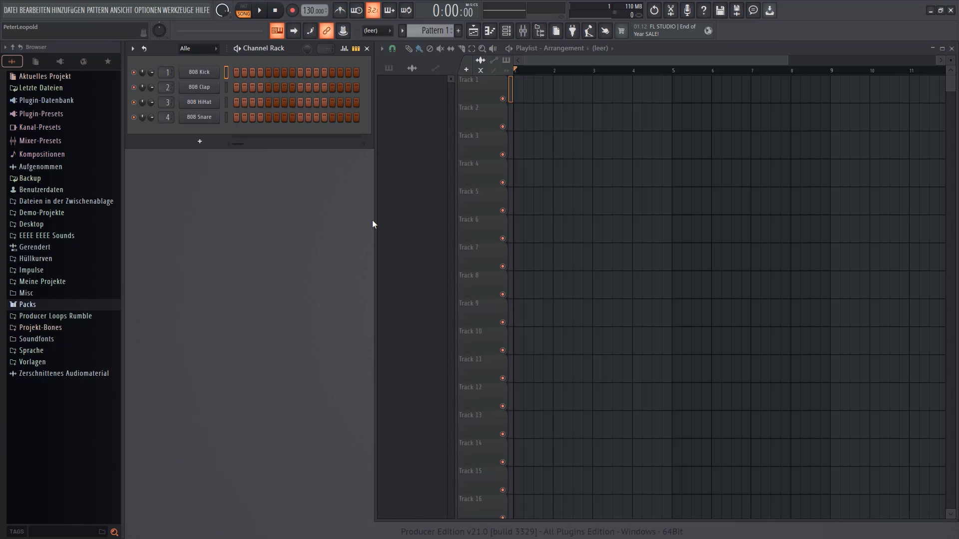959x539 pixels.
Task: Expand the Packs folder in browser
Action: click(27, 304)
